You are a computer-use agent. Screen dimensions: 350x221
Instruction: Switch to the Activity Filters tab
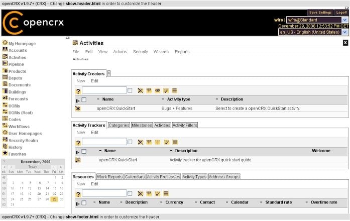[185, 125]
